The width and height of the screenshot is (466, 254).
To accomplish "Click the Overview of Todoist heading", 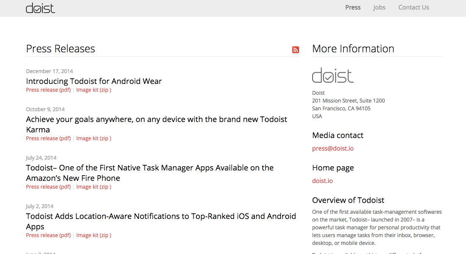I will (x=348, y=200).
